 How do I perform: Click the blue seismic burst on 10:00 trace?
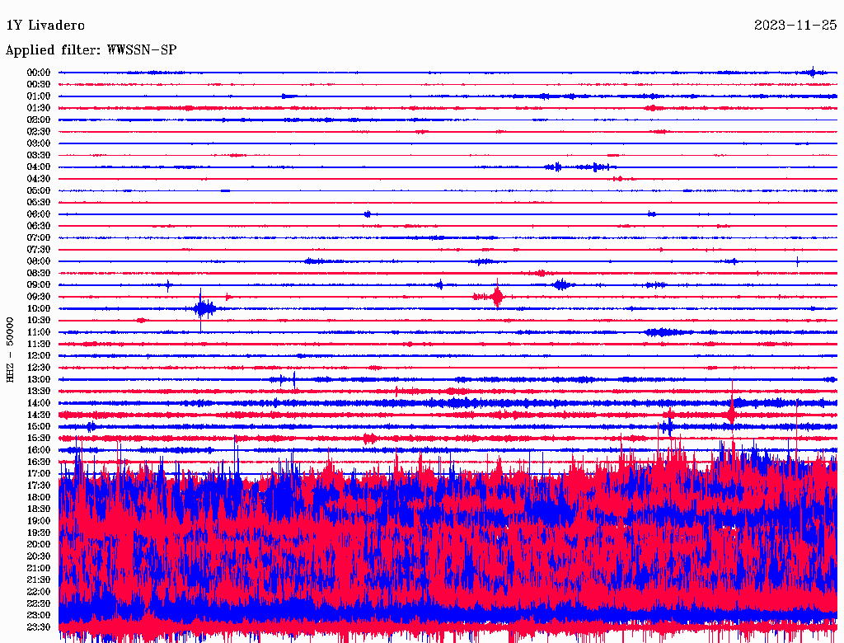click(204, 308)
